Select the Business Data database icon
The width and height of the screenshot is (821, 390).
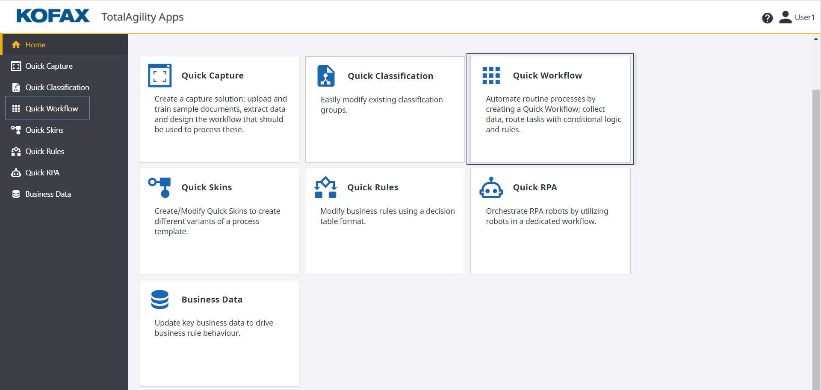pos(16,194)
